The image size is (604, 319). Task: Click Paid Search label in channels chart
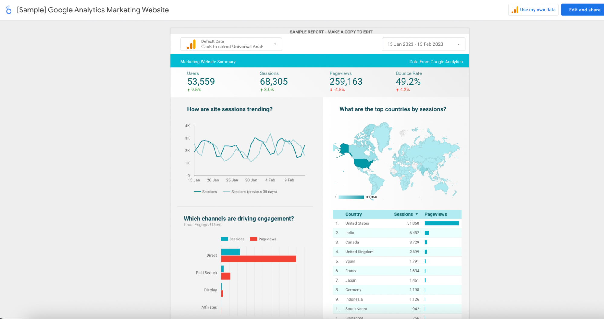206,273
